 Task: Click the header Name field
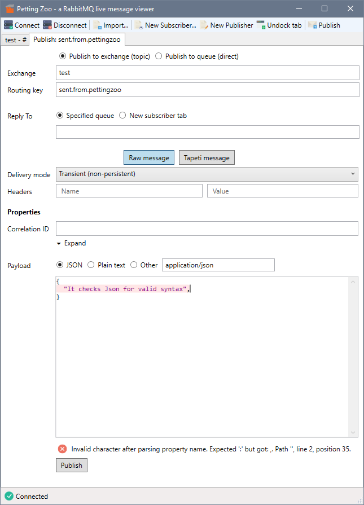point(129,191)
